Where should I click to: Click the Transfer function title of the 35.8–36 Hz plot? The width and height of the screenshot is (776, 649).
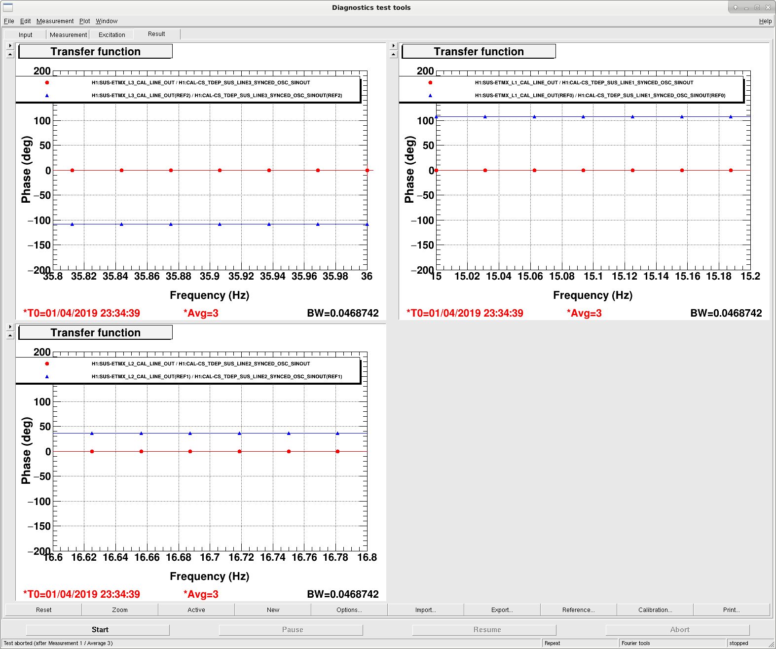[x=95, y=52]
